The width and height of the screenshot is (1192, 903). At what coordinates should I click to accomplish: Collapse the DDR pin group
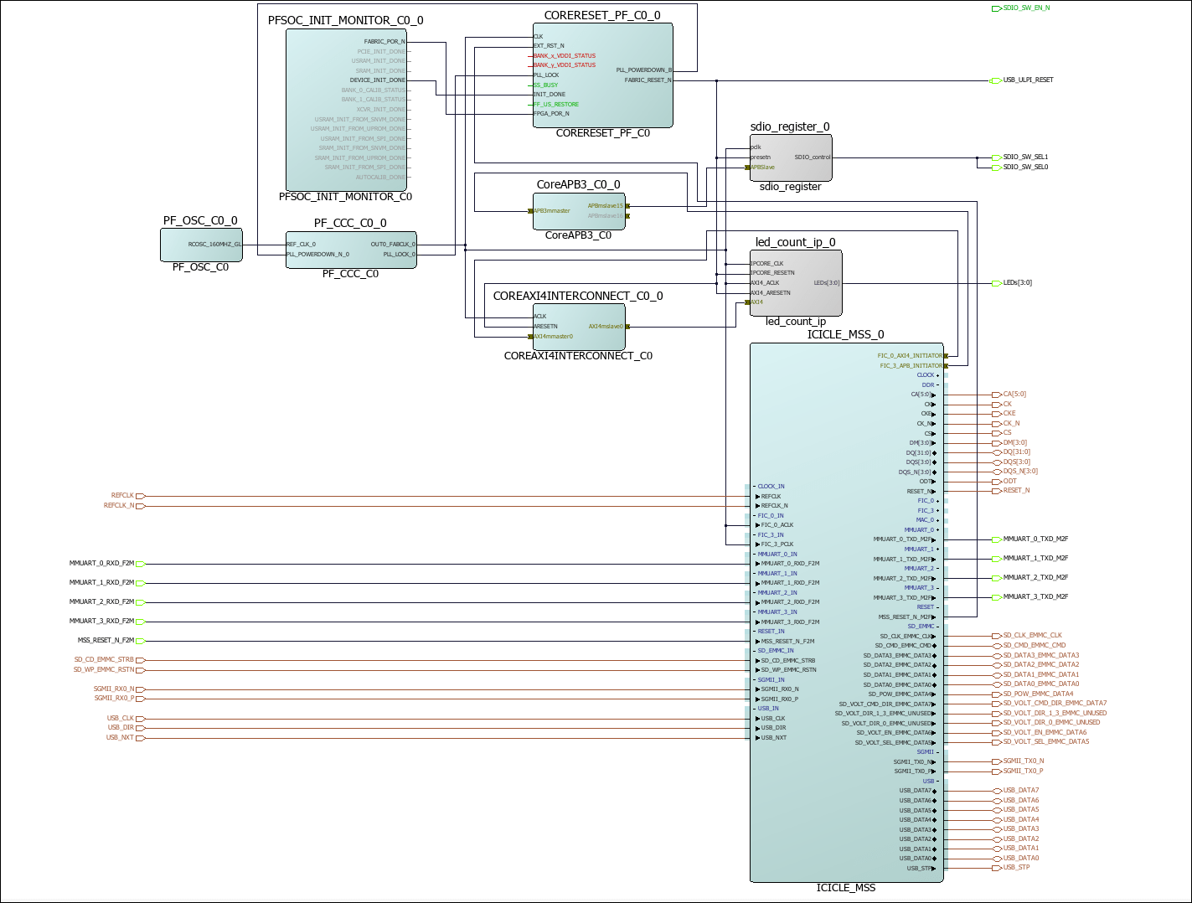click(x=937, y=385)
